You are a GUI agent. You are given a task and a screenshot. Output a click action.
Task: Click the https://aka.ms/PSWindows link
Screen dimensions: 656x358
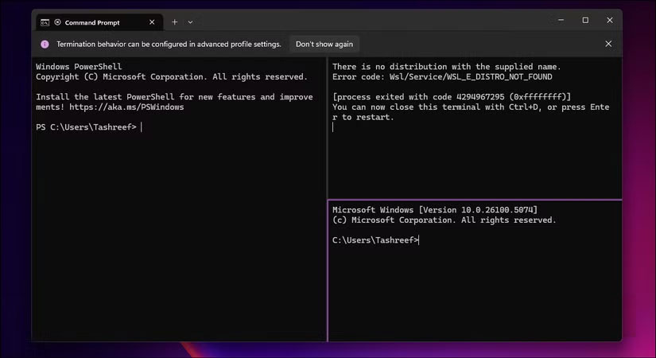coord(126,107)
